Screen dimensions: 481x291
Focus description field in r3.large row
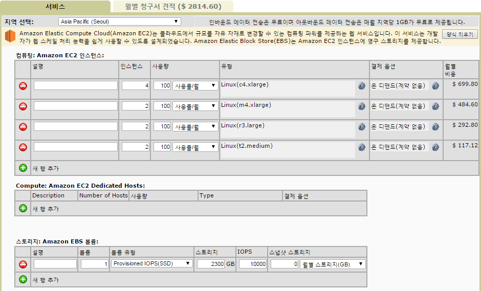tap(75, 126)
